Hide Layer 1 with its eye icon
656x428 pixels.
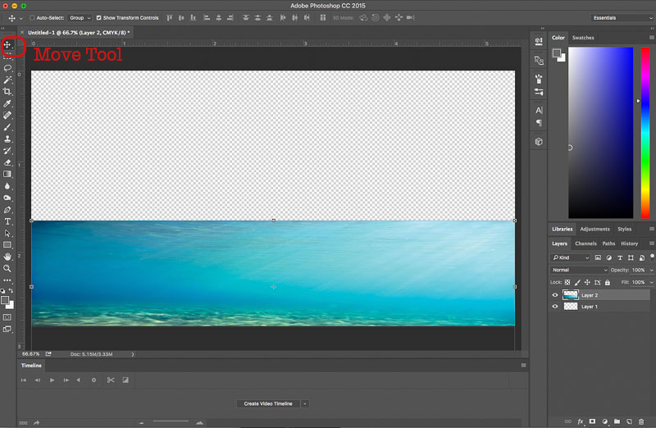[x=555, y=307]
